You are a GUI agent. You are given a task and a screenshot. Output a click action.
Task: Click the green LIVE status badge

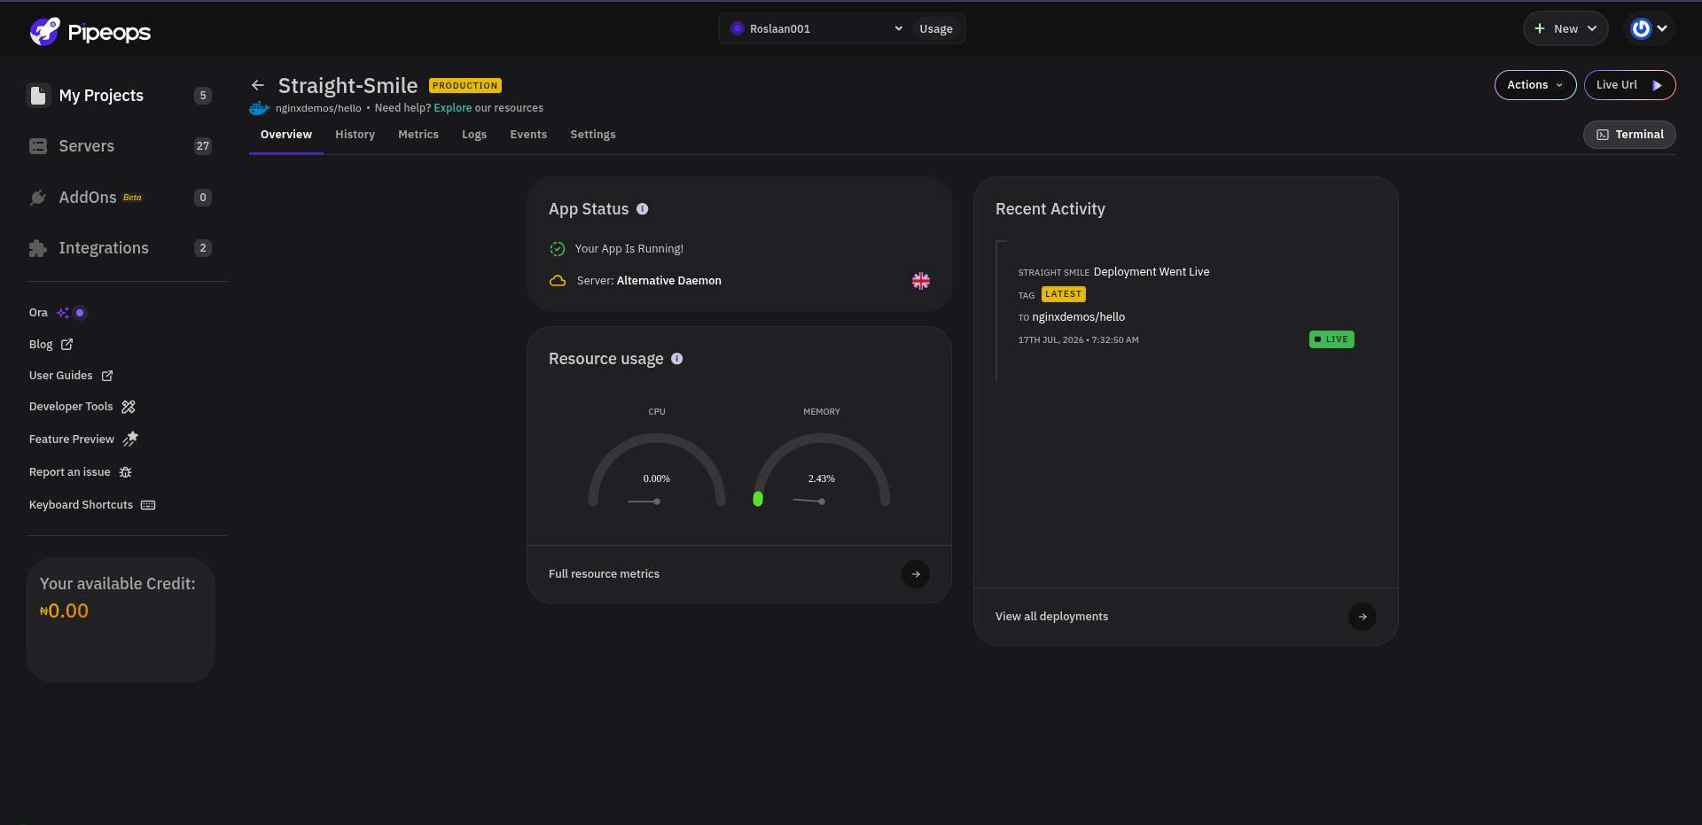tap(1331, 339)
